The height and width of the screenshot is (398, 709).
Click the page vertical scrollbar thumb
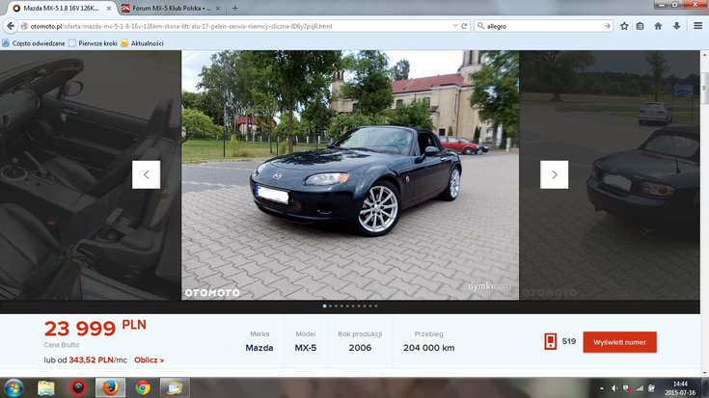704,88
